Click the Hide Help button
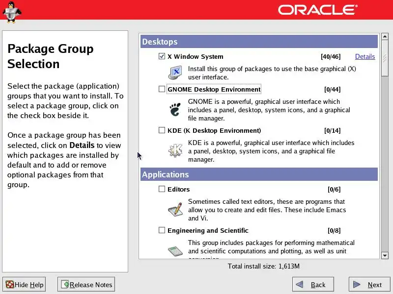This screenshot has width=393, height=294. pyautogui.click(x=24, y=285)
